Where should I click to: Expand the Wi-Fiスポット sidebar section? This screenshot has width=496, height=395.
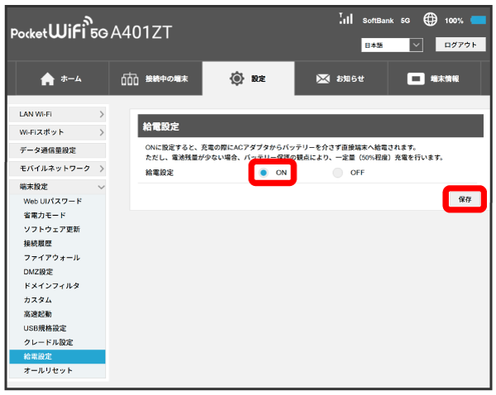(58, 132)
